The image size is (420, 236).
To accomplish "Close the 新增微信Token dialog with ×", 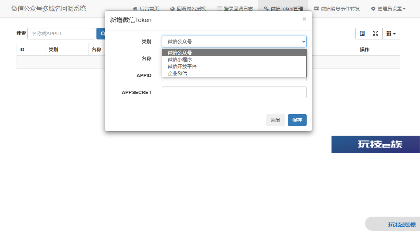I will (304, 19).
